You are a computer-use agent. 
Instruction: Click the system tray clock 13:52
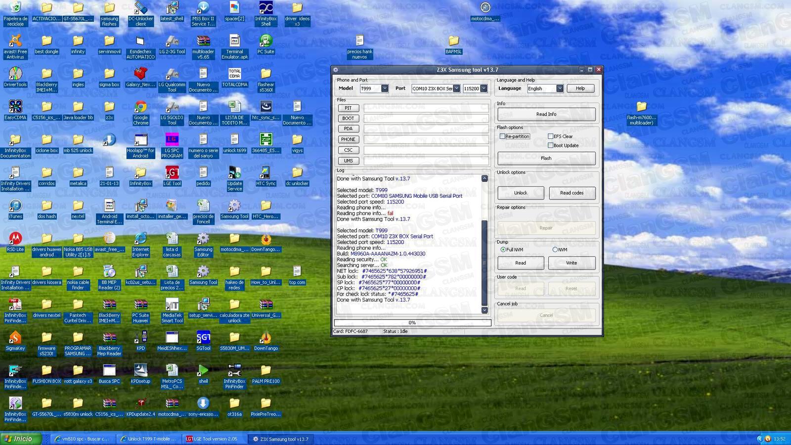click(x=779, y=439)
